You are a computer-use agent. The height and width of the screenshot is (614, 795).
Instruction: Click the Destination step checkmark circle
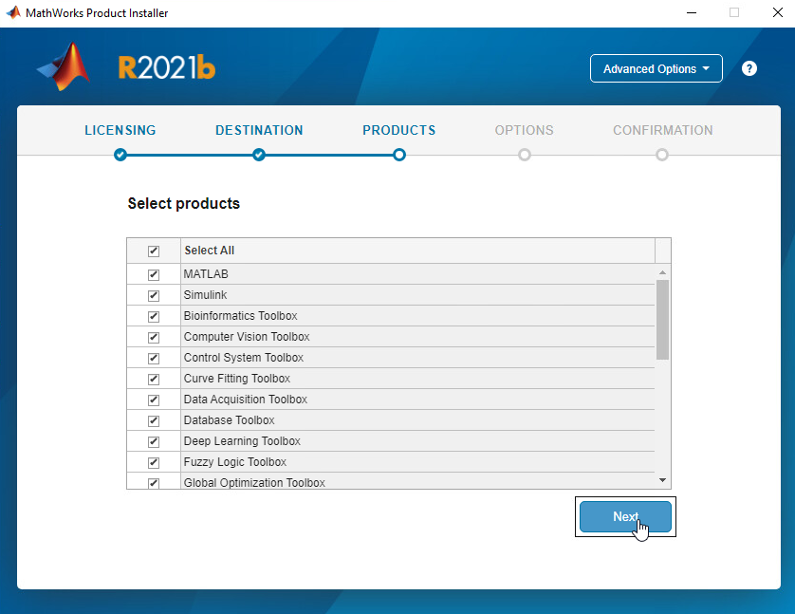click(259, 155)
